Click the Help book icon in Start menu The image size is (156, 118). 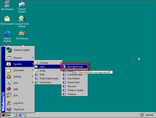[x=9, y=89]
